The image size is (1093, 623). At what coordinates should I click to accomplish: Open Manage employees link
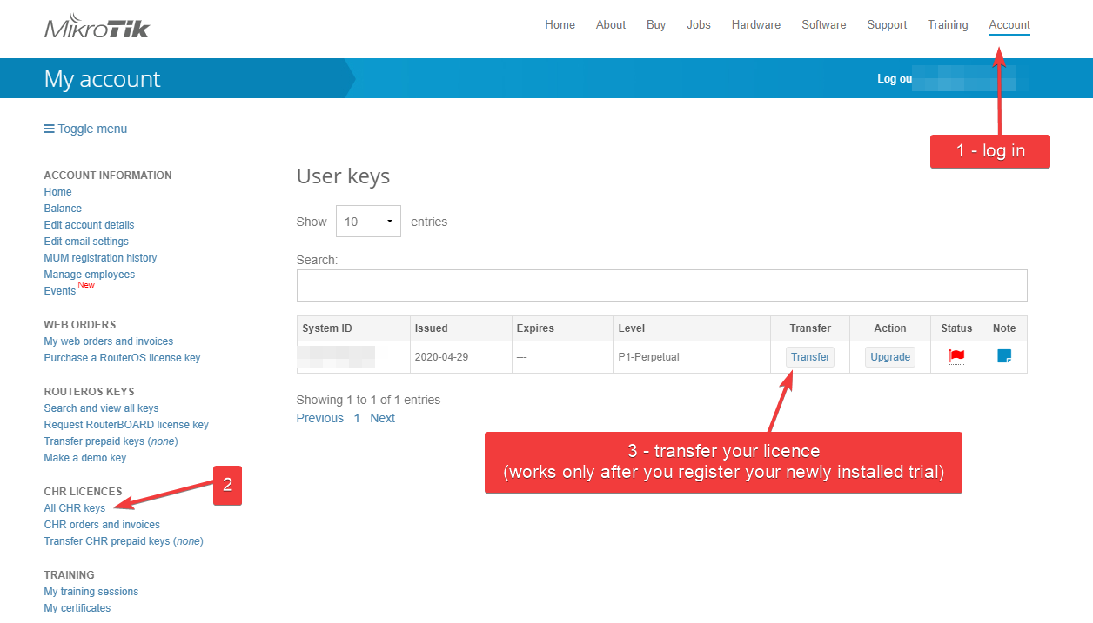tap(90, 275)
